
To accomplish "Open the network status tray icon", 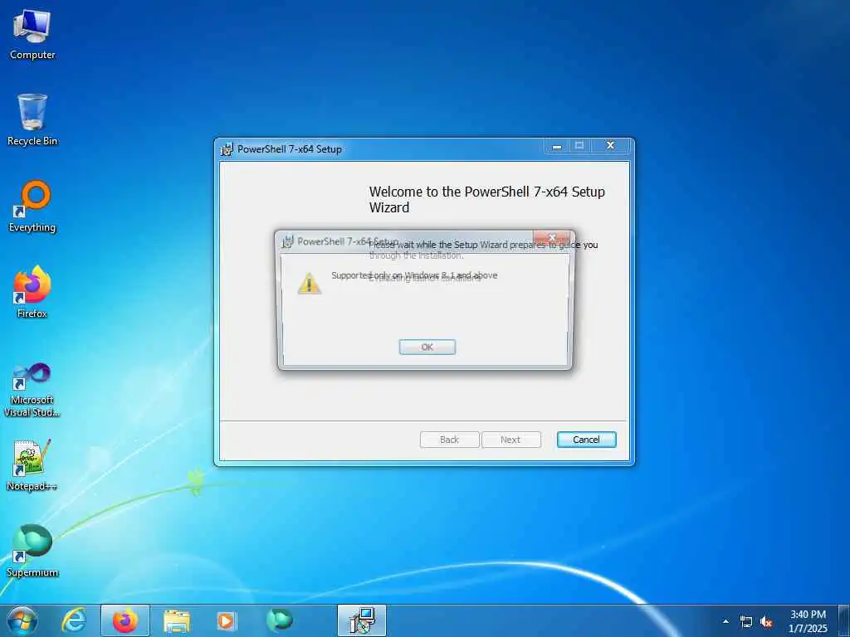I will (x=746, y=621).
